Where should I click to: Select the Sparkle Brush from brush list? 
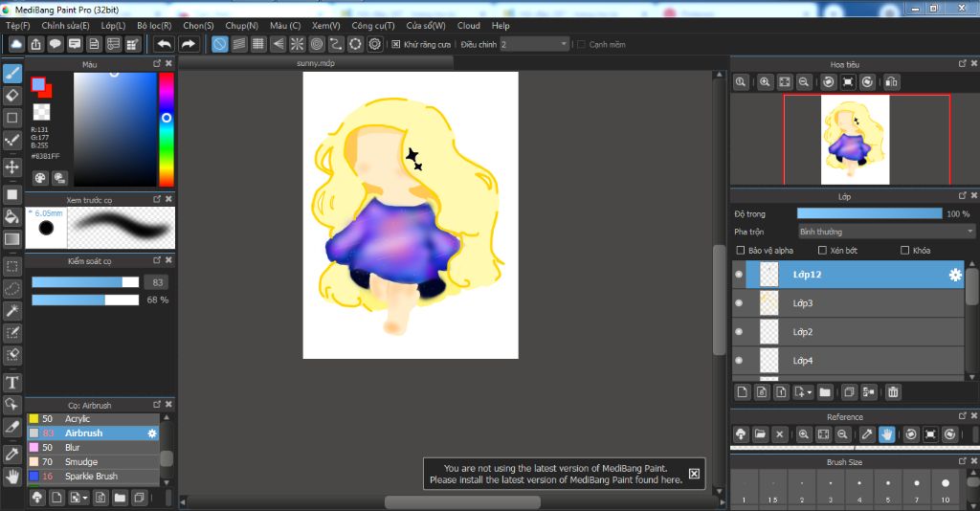tap(91, 476)
